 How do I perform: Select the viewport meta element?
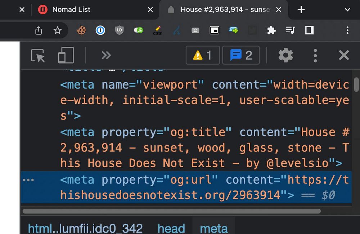coord(186,100)
